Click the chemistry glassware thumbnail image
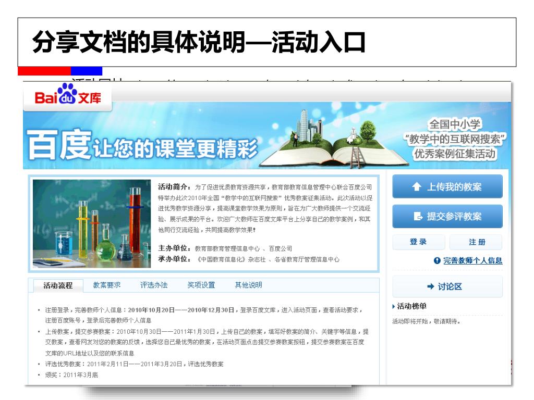The height and width of the screenshot is (400, 534). tap(92, 223)
